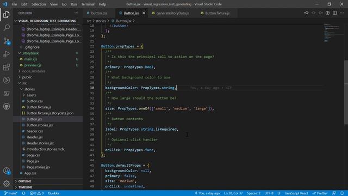
Task: Open the Go menu
Action: (x=64, y=4)
